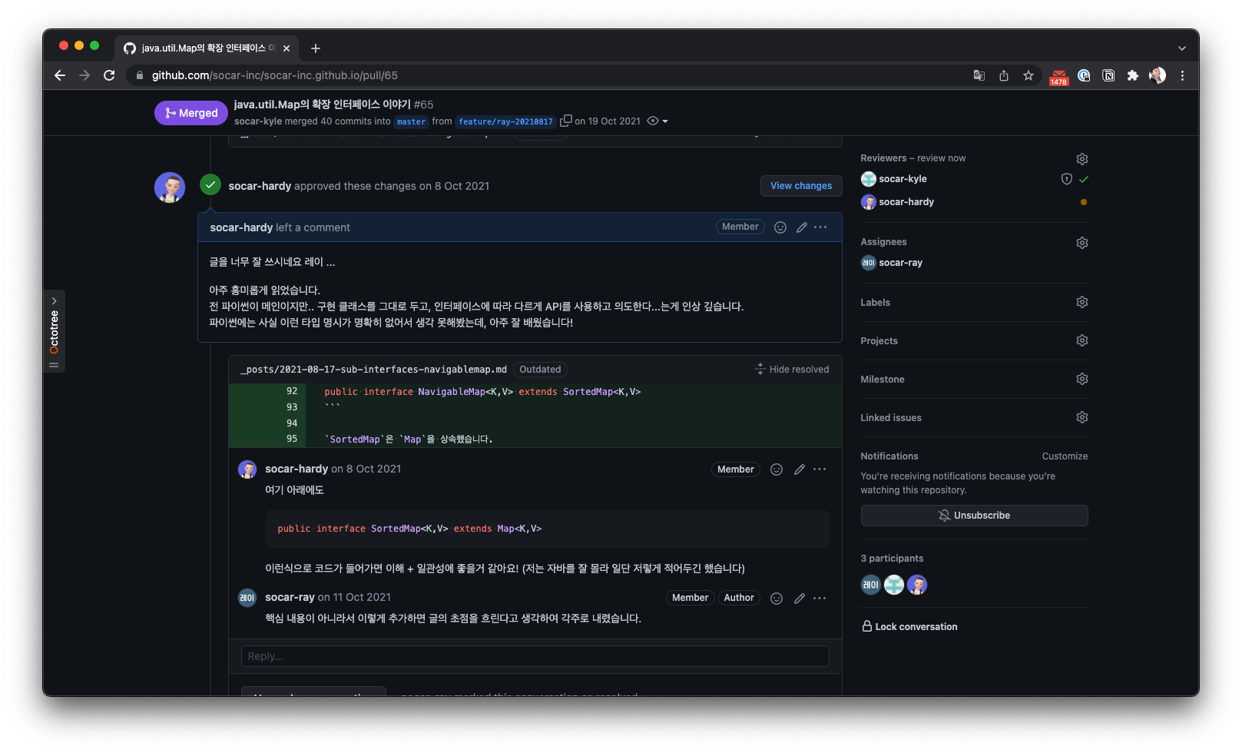Go back with the browser back arrow
Image resolution: width=1242 pixels, height=753 pixels.
pyautogui.click(x=60, y=75)
